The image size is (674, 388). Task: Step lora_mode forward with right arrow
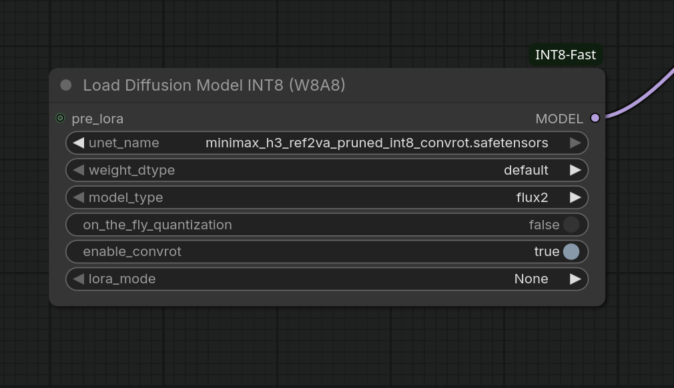(x=575, y=279)
